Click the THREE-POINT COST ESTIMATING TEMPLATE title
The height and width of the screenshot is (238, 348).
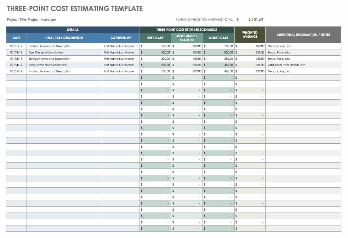click(74, 8)
